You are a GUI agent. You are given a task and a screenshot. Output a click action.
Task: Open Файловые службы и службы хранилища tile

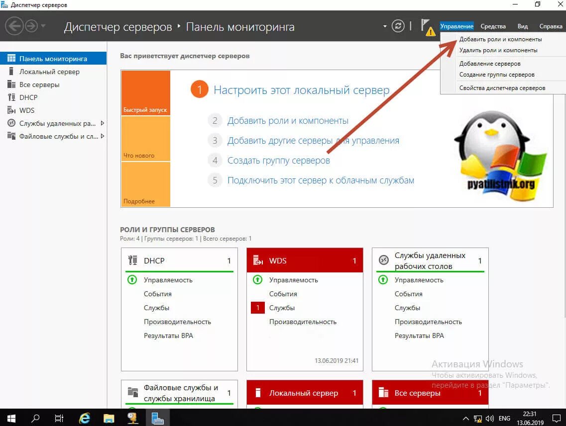click(x=179, y=393)
